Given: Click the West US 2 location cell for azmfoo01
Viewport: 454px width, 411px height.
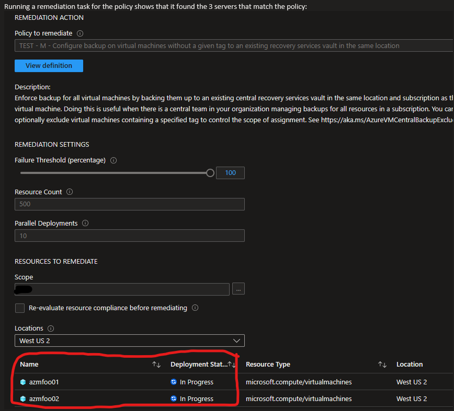Looking at the screenshot, I should 412,382.
